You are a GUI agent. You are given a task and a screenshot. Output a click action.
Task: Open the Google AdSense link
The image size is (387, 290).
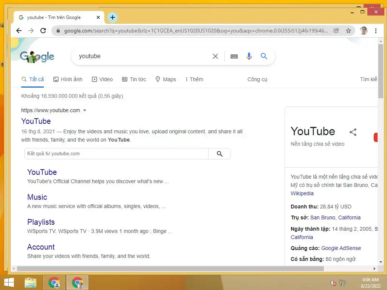[x=341, y=248]
